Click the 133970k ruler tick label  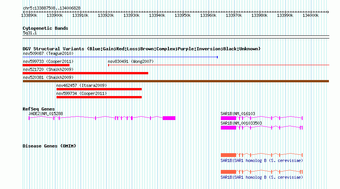pos(234,16)
